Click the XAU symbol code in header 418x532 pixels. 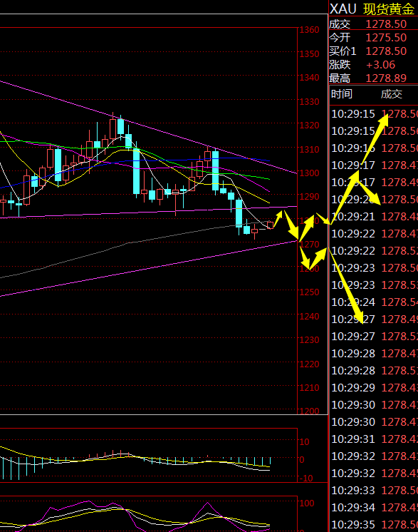[x=343, y=9]
